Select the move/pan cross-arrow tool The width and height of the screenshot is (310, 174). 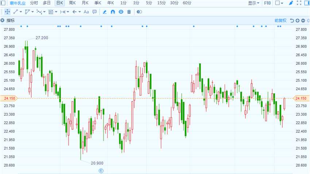[x=7, y=12]
